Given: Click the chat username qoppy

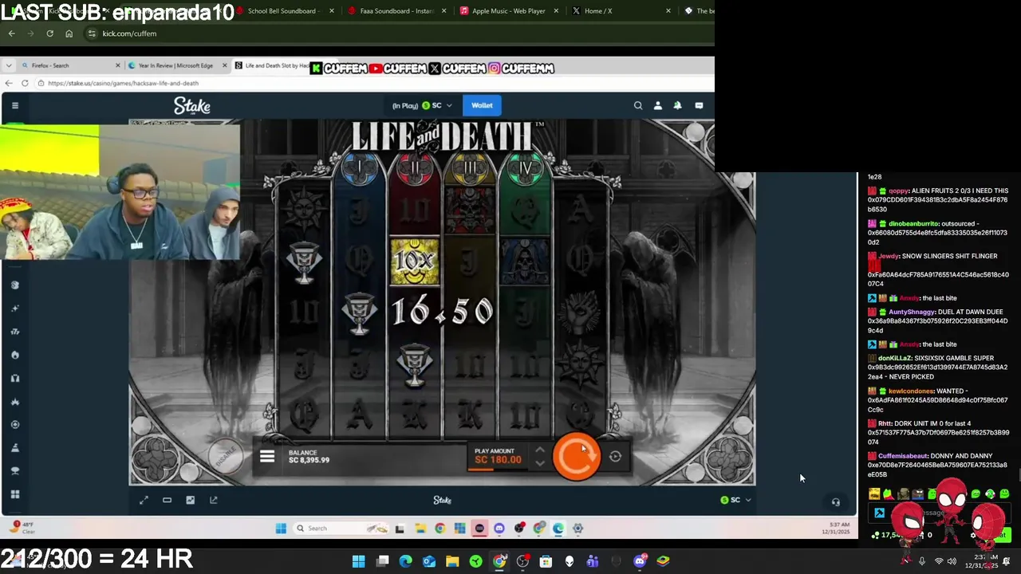Looking at the screenshot, I should [898, 191].
